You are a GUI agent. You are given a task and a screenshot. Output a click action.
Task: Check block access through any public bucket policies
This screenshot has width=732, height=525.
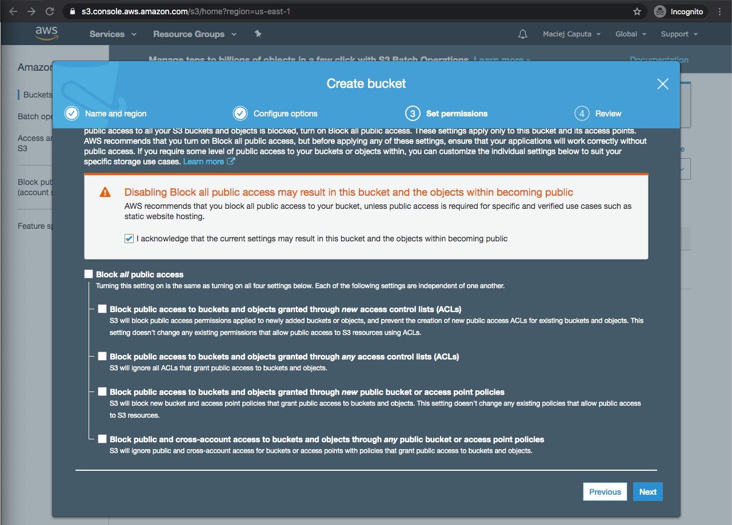(102, 439)
